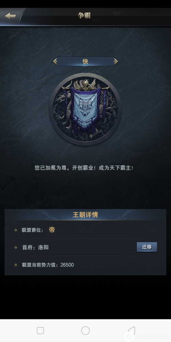Screen dimensions: 171x342
Task: Tap the 争霸 title at top
Action: pyautogui.click(x=84, y=15)
